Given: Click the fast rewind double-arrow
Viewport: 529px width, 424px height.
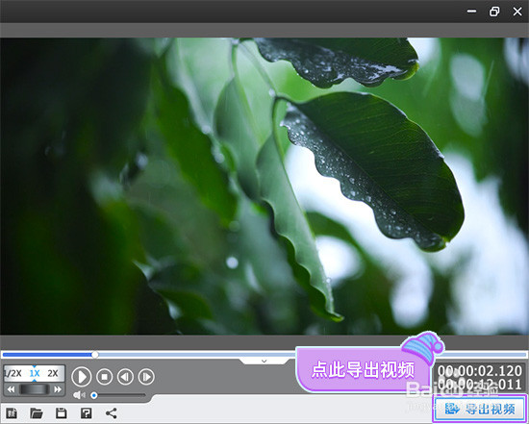Looking at the screenshot, I should click(11, 389).
